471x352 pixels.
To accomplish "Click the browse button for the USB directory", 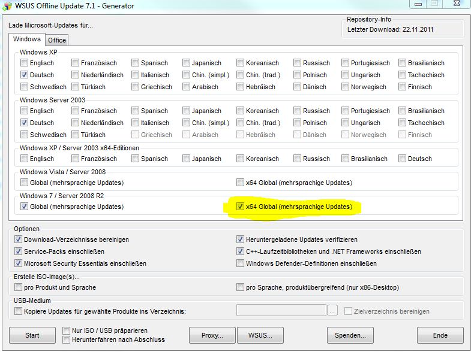I will 333,311.
